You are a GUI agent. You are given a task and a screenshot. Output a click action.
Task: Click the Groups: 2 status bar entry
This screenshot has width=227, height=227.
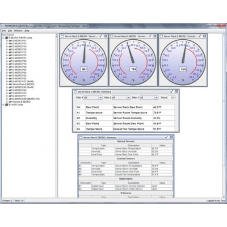click(x=7, y=200)
